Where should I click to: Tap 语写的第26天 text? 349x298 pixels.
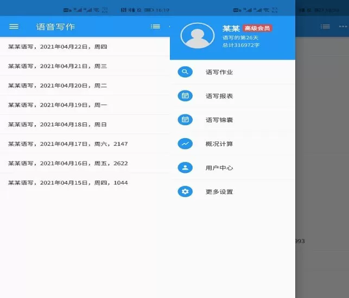tap(240, 37)
